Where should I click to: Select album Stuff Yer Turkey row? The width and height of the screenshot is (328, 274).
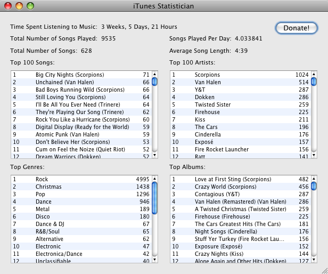(241, 239)
